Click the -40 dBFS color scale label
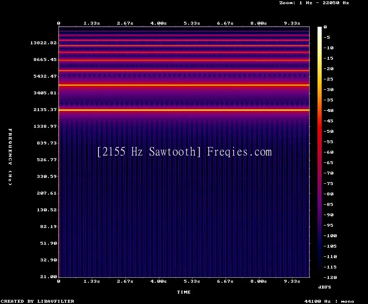This screenshot has width=368, height=304. click(x=328, y=110)
